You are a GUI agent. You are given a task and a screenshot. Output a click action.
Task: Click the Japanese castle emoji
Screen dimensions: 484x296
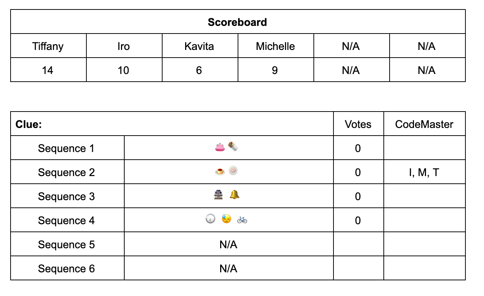[x=218, y=195]
